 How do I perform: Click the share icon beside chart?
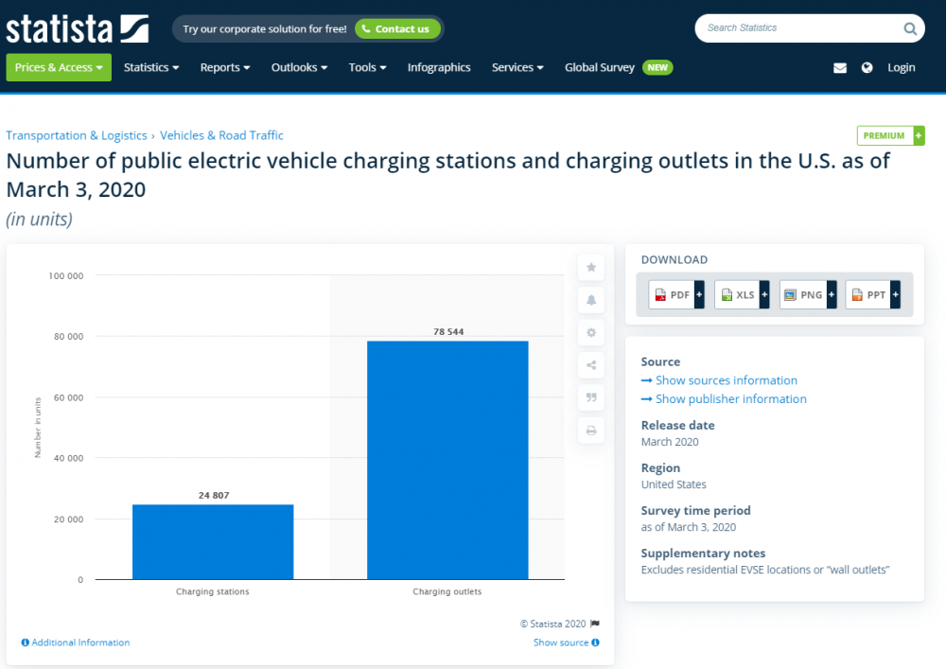click(591, 365)
